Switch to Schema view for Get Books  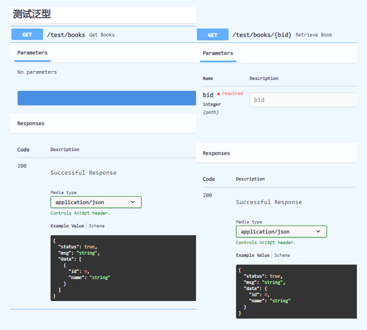click(97, 226)
